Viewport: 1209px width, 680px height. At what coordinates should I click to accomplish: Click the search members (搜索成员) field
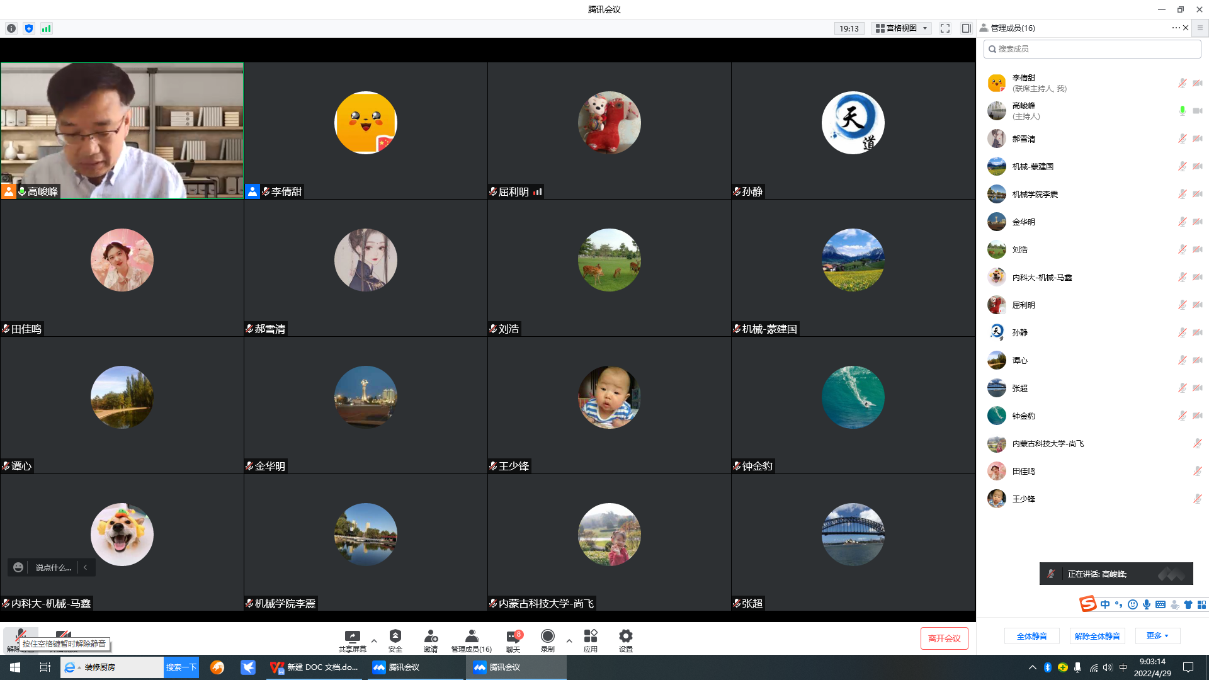1093,49
